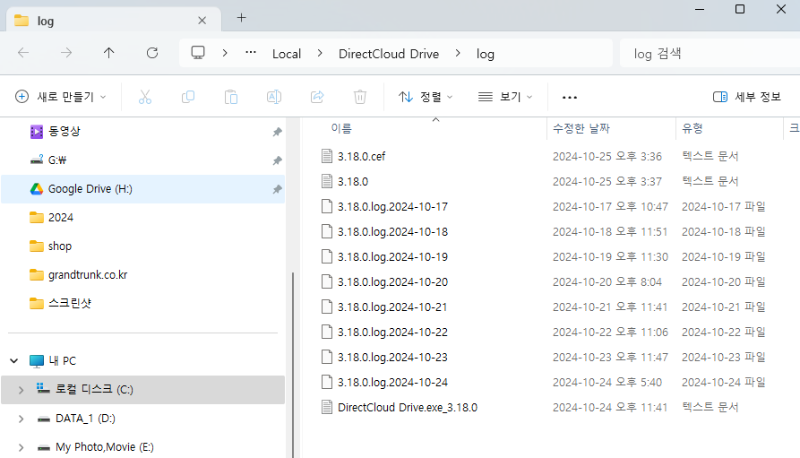
Task: Sort by 유형 column header
Action: [692, 128]
